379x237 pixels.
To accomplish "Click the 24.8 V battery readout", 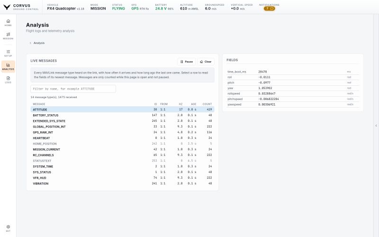I will (164, 9).
